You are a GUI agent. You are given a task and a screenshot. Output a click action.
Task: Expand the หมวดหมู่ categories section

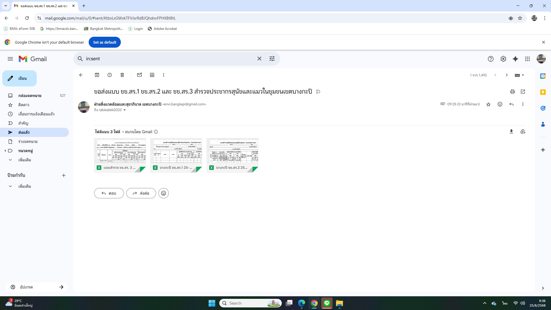click(5, 151)
